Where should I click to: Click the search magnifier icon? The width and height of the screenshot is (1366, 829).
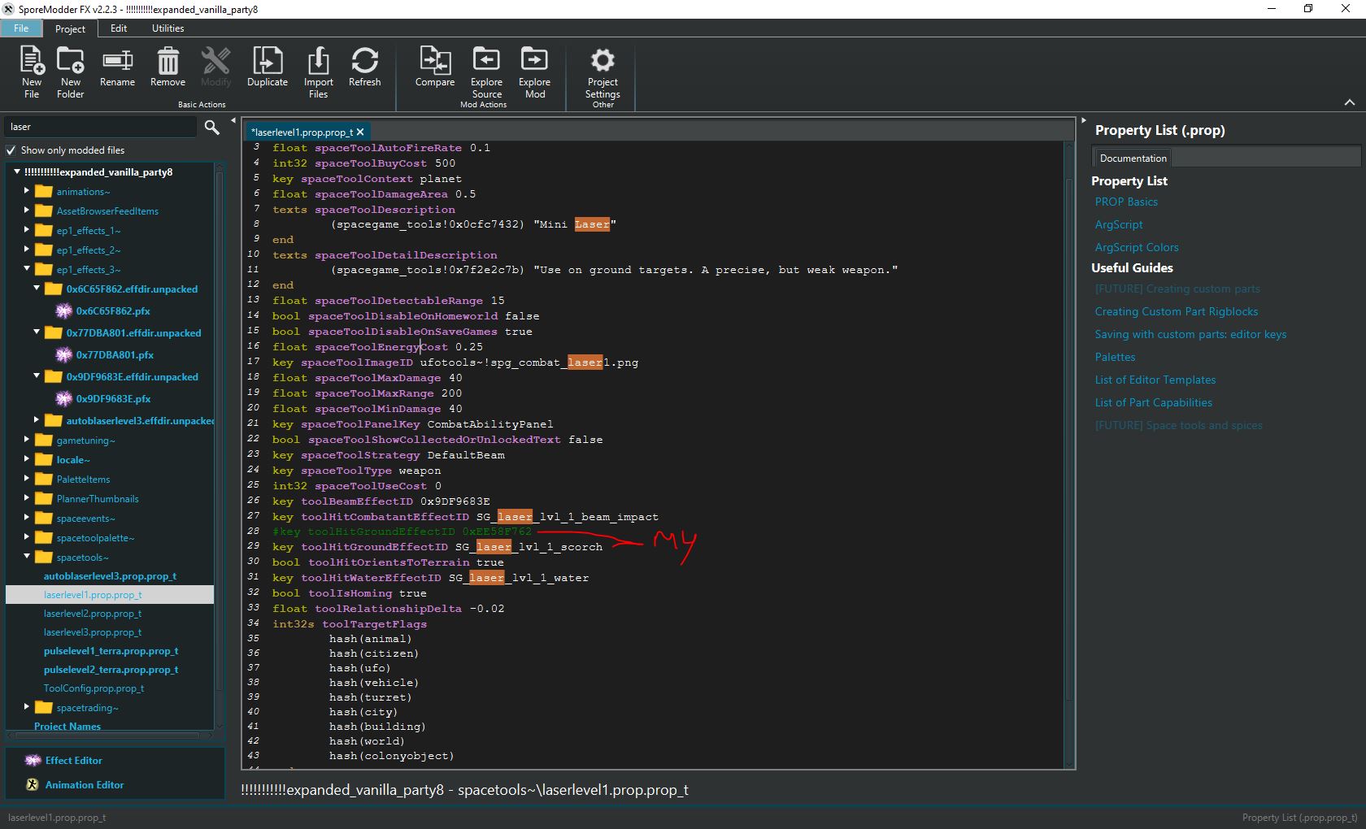(212, 127)
